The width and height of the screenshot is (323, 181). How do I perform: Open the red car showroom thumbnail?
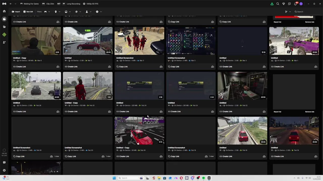[x=88, y=41]
